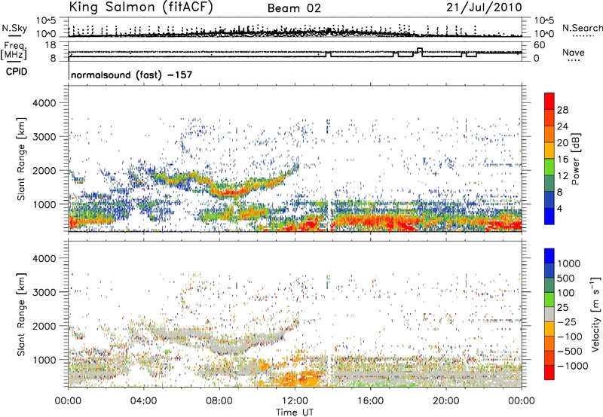Click the '12:00' time axis label

[295, 401]
